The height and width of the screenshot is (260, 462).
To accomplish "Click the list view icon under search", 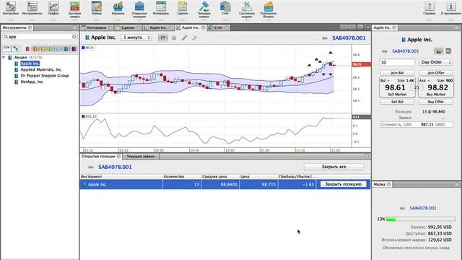I will [6, 48].
